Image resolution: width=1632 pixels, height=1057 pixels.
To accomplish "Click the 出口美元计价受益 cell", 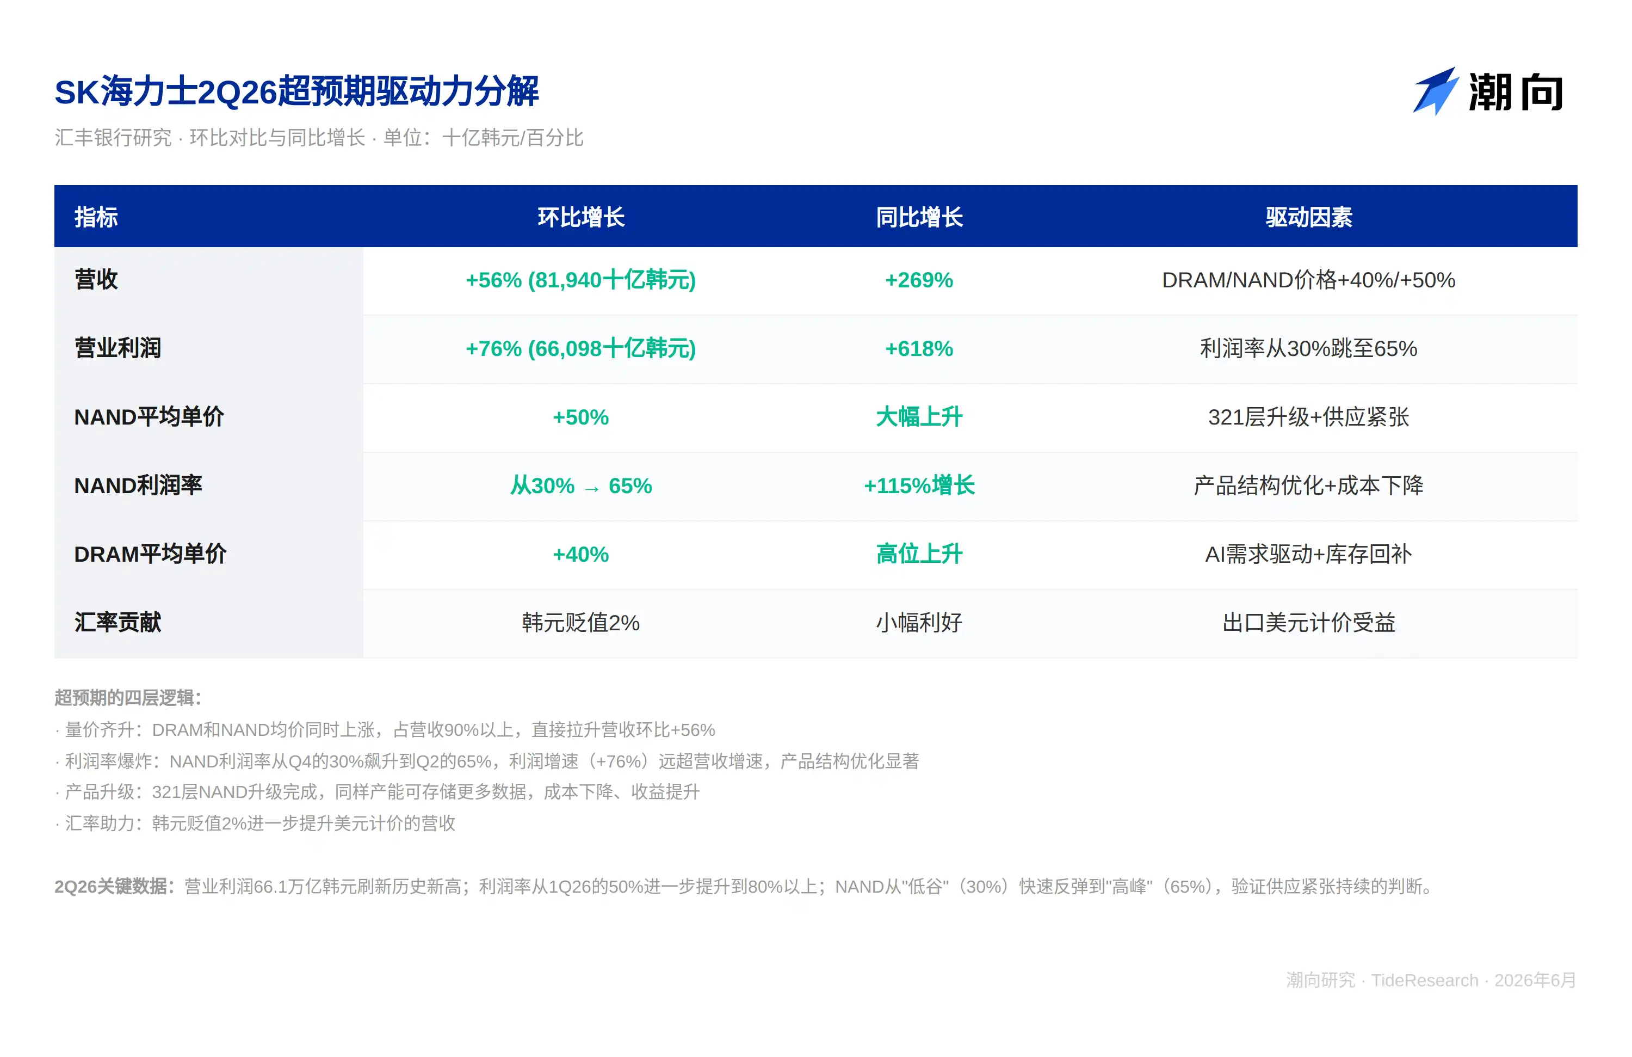I will (x=1308, y=623).
